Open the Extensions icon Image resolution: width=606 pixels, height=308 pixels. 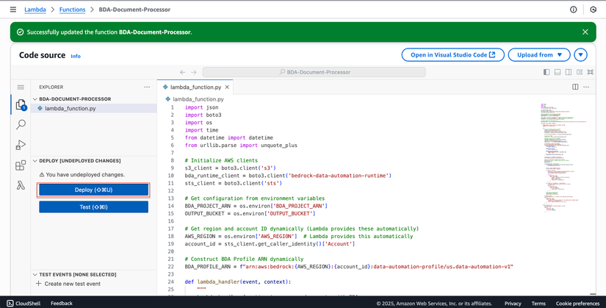[x=21, y=165]
